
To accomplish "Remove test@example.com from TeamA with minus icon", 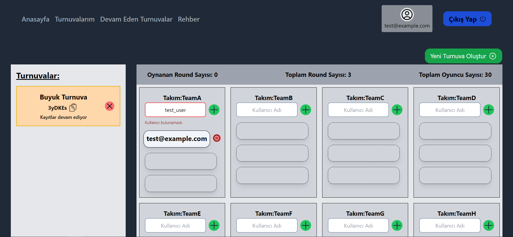I will 217,138.
